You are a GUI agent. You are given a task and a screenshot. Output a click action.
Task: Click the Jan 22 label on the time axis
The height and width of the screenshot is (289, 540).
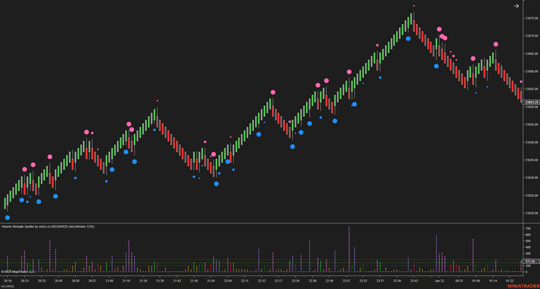click(440, 281)
